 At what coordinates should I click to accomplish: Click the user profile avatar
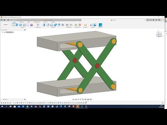(x=162, y=20)
